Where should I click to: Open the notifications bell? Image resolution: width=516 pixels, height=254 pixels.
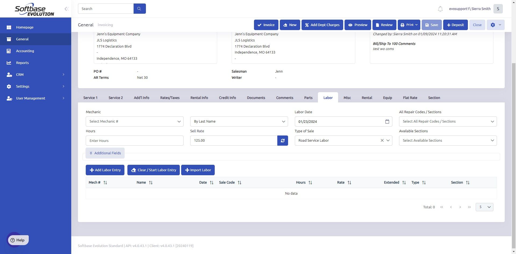440,9
